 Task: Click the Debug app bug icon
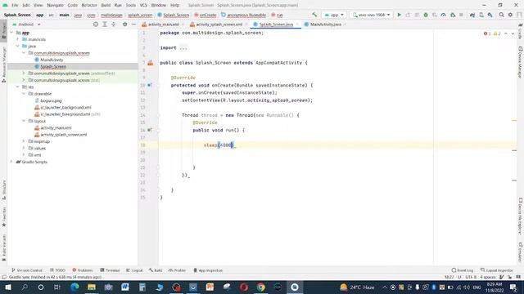pyautogui.click(x=426, y=15)
